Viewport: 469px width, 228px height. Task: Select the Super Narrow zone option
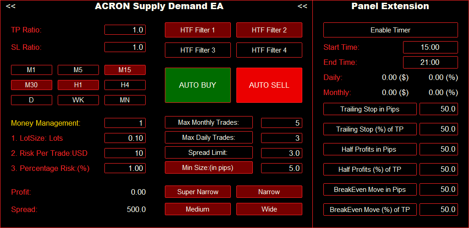point(198,192)
